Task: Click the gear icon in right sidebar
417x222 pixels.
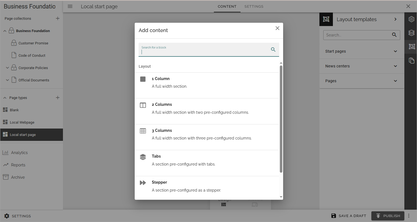Action: [411, 19]
